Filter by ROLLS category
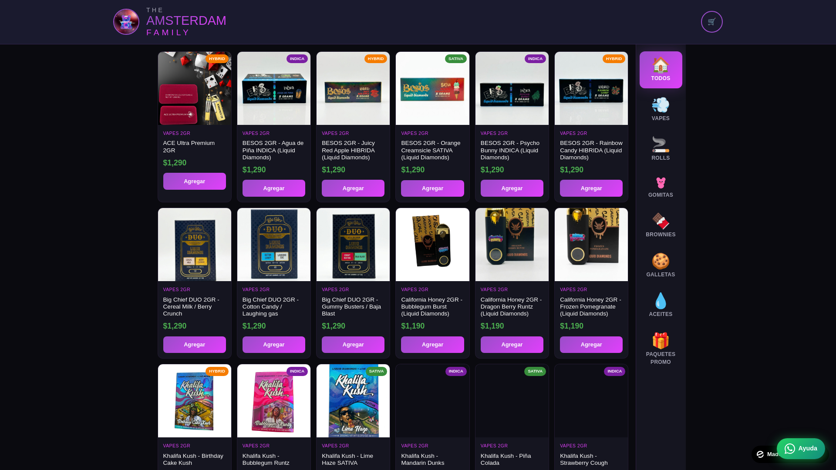This screenshot has height=470, width=836. (x=661, y=148)
